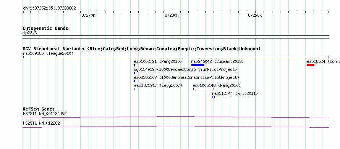
Task: Click the chr1:87262135..87298802 coordinate label
Action: [x=49, y=8]
